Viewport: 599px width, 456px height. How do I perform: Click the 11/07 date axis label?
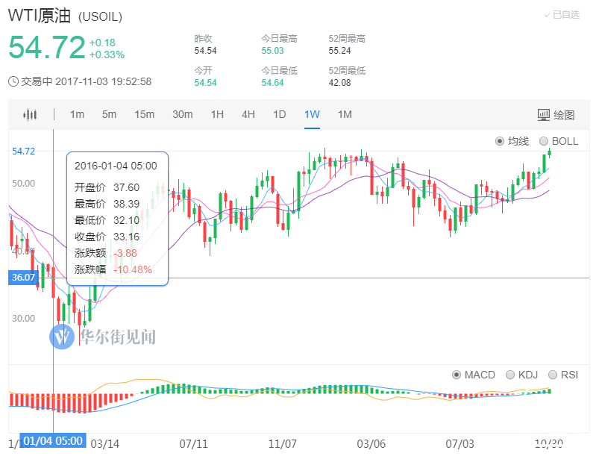click(282, 444)
